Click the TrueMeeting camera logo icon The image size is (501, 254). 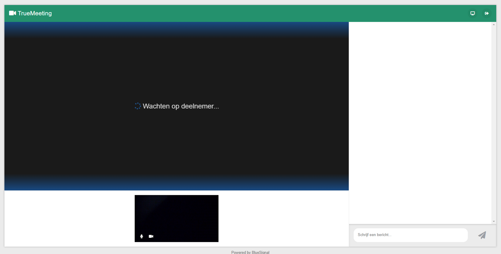[x=12, y=13]
